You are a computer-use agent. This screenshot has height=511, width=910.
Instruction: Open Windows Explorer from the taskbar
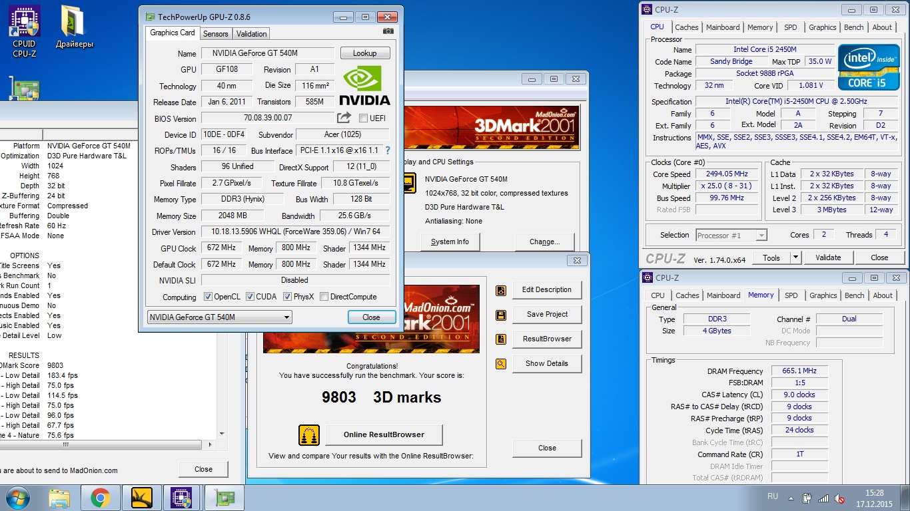tap(59, 498)
